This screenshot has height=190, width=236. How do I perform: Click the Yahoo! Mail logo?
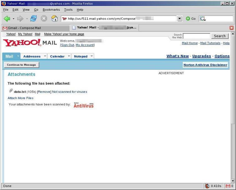[x=30, y=43]
